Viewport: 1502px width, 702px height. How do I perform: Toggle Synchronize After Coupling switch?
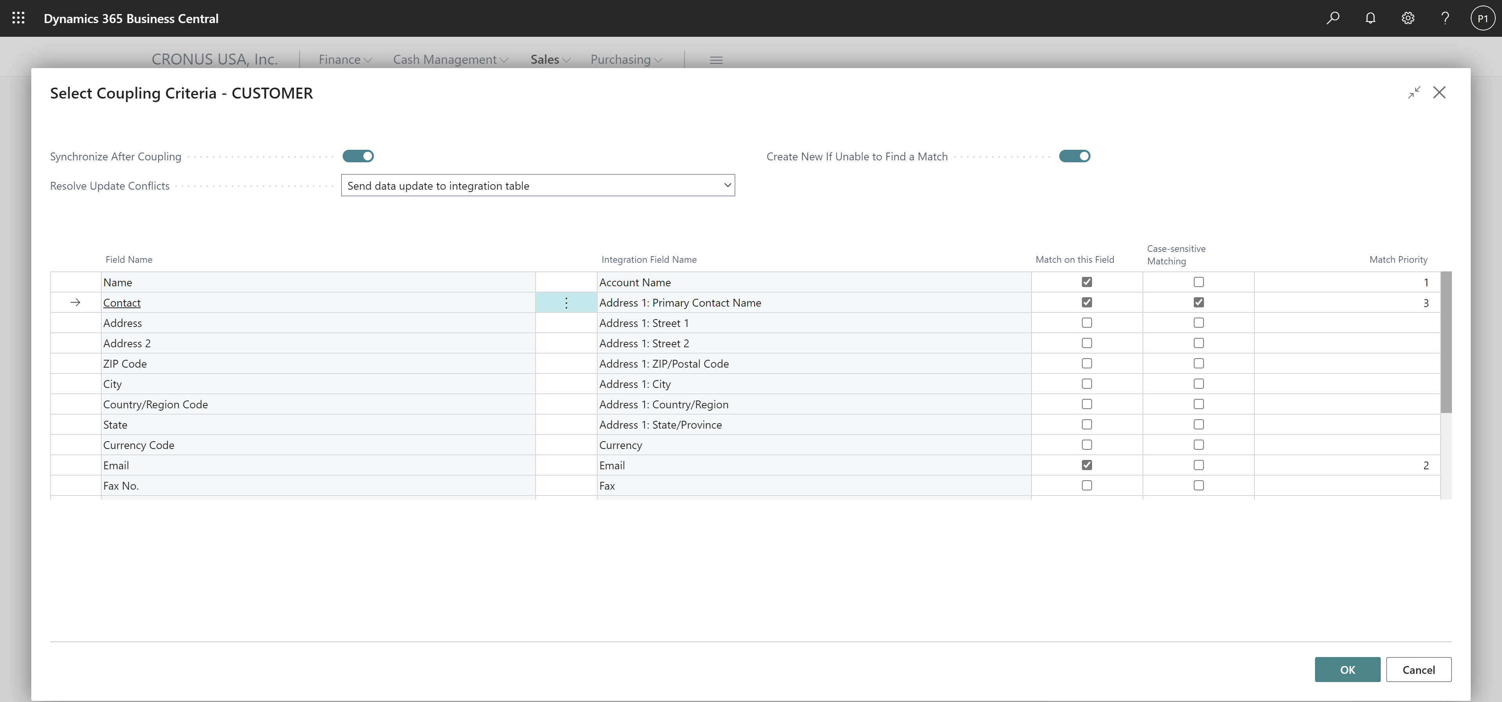[358, 156]
